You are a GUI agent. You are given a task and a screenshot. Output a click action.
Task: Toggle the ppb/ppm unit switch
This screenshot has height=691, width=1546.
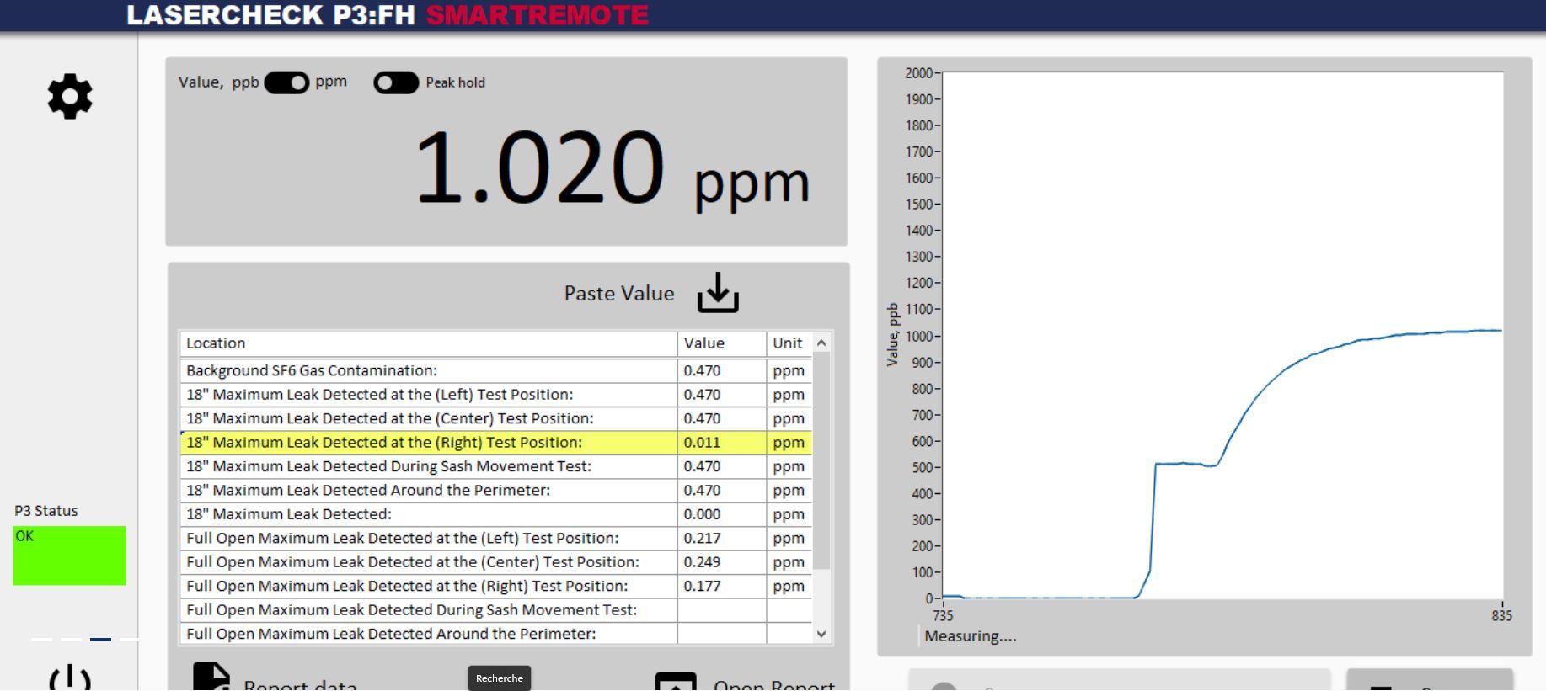point(286,82)
